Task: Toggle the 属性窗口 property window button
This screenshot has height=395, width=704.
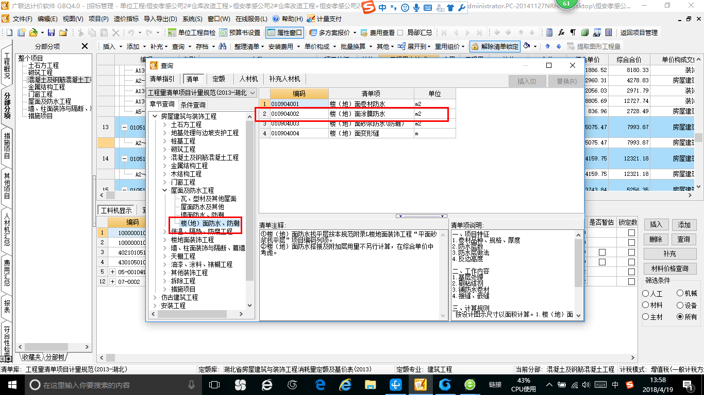Action: [x=285, y=32]
